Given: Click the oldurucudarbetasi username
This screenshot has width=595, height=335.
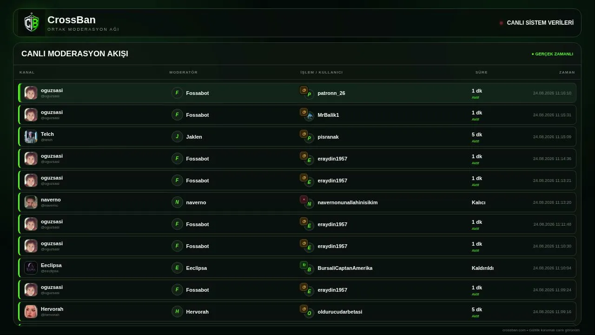Looking at the screenshot, I should (x=340, y=312).
